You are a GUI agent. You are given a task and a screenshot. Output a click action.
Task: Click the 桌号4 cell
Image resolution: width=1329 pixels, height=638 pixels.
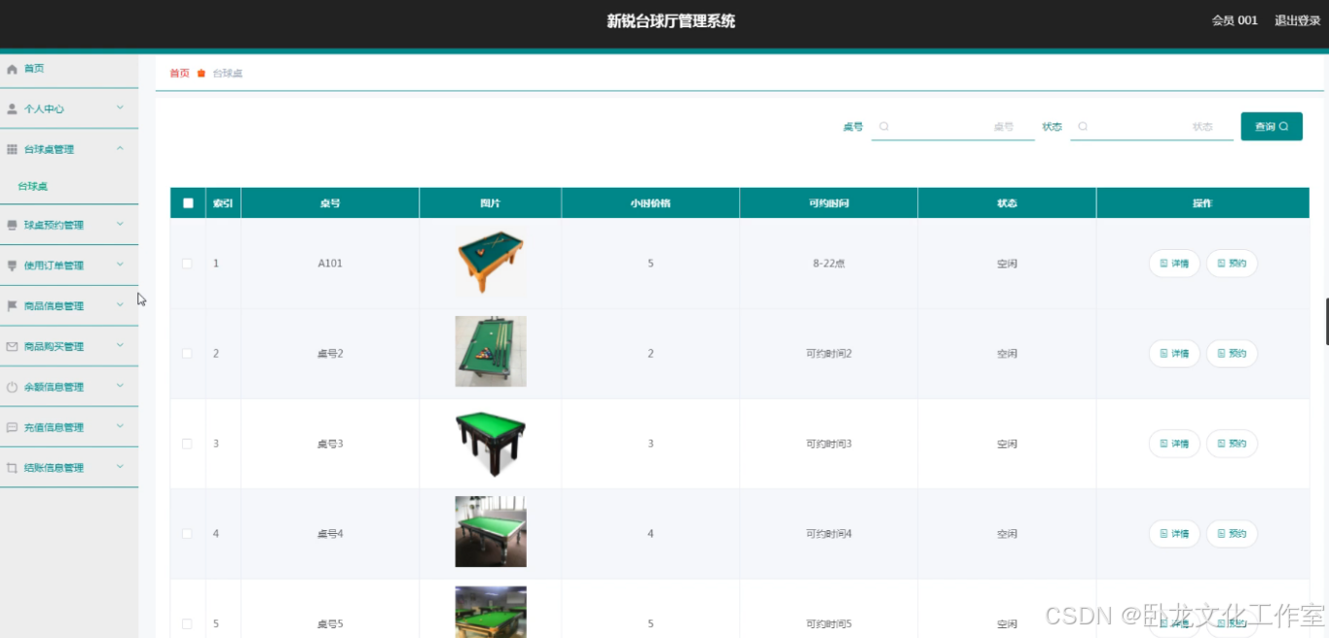point(330,534)
